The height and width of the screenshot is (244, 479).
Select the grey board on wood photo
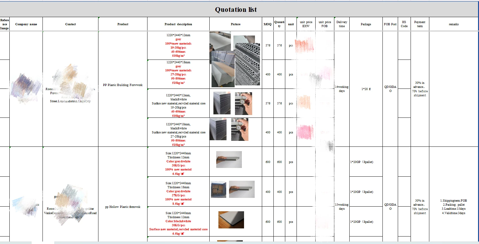231,220
